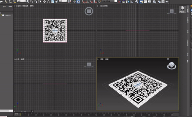The height and width of the screenshot is (117, 192).
Task: Toggle Select and Manipulate icon
Action: pyautogui.click(x=74, y=2)
